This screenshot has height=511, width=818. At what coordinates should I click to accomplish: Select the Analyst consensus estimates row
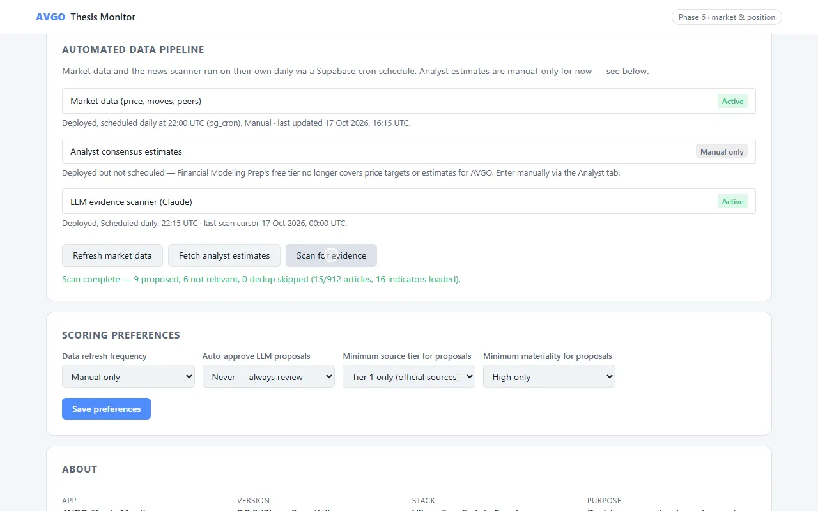coord(409,151)
